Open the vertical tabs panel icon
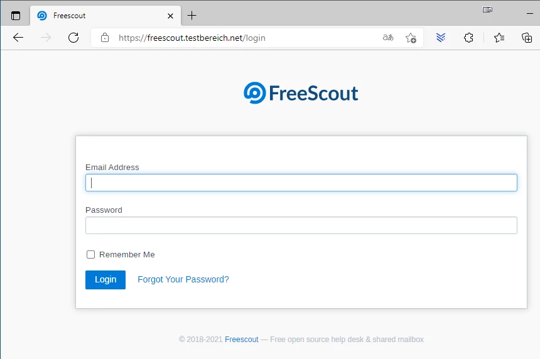Screen dimensions: 540x359 (16, 16)
